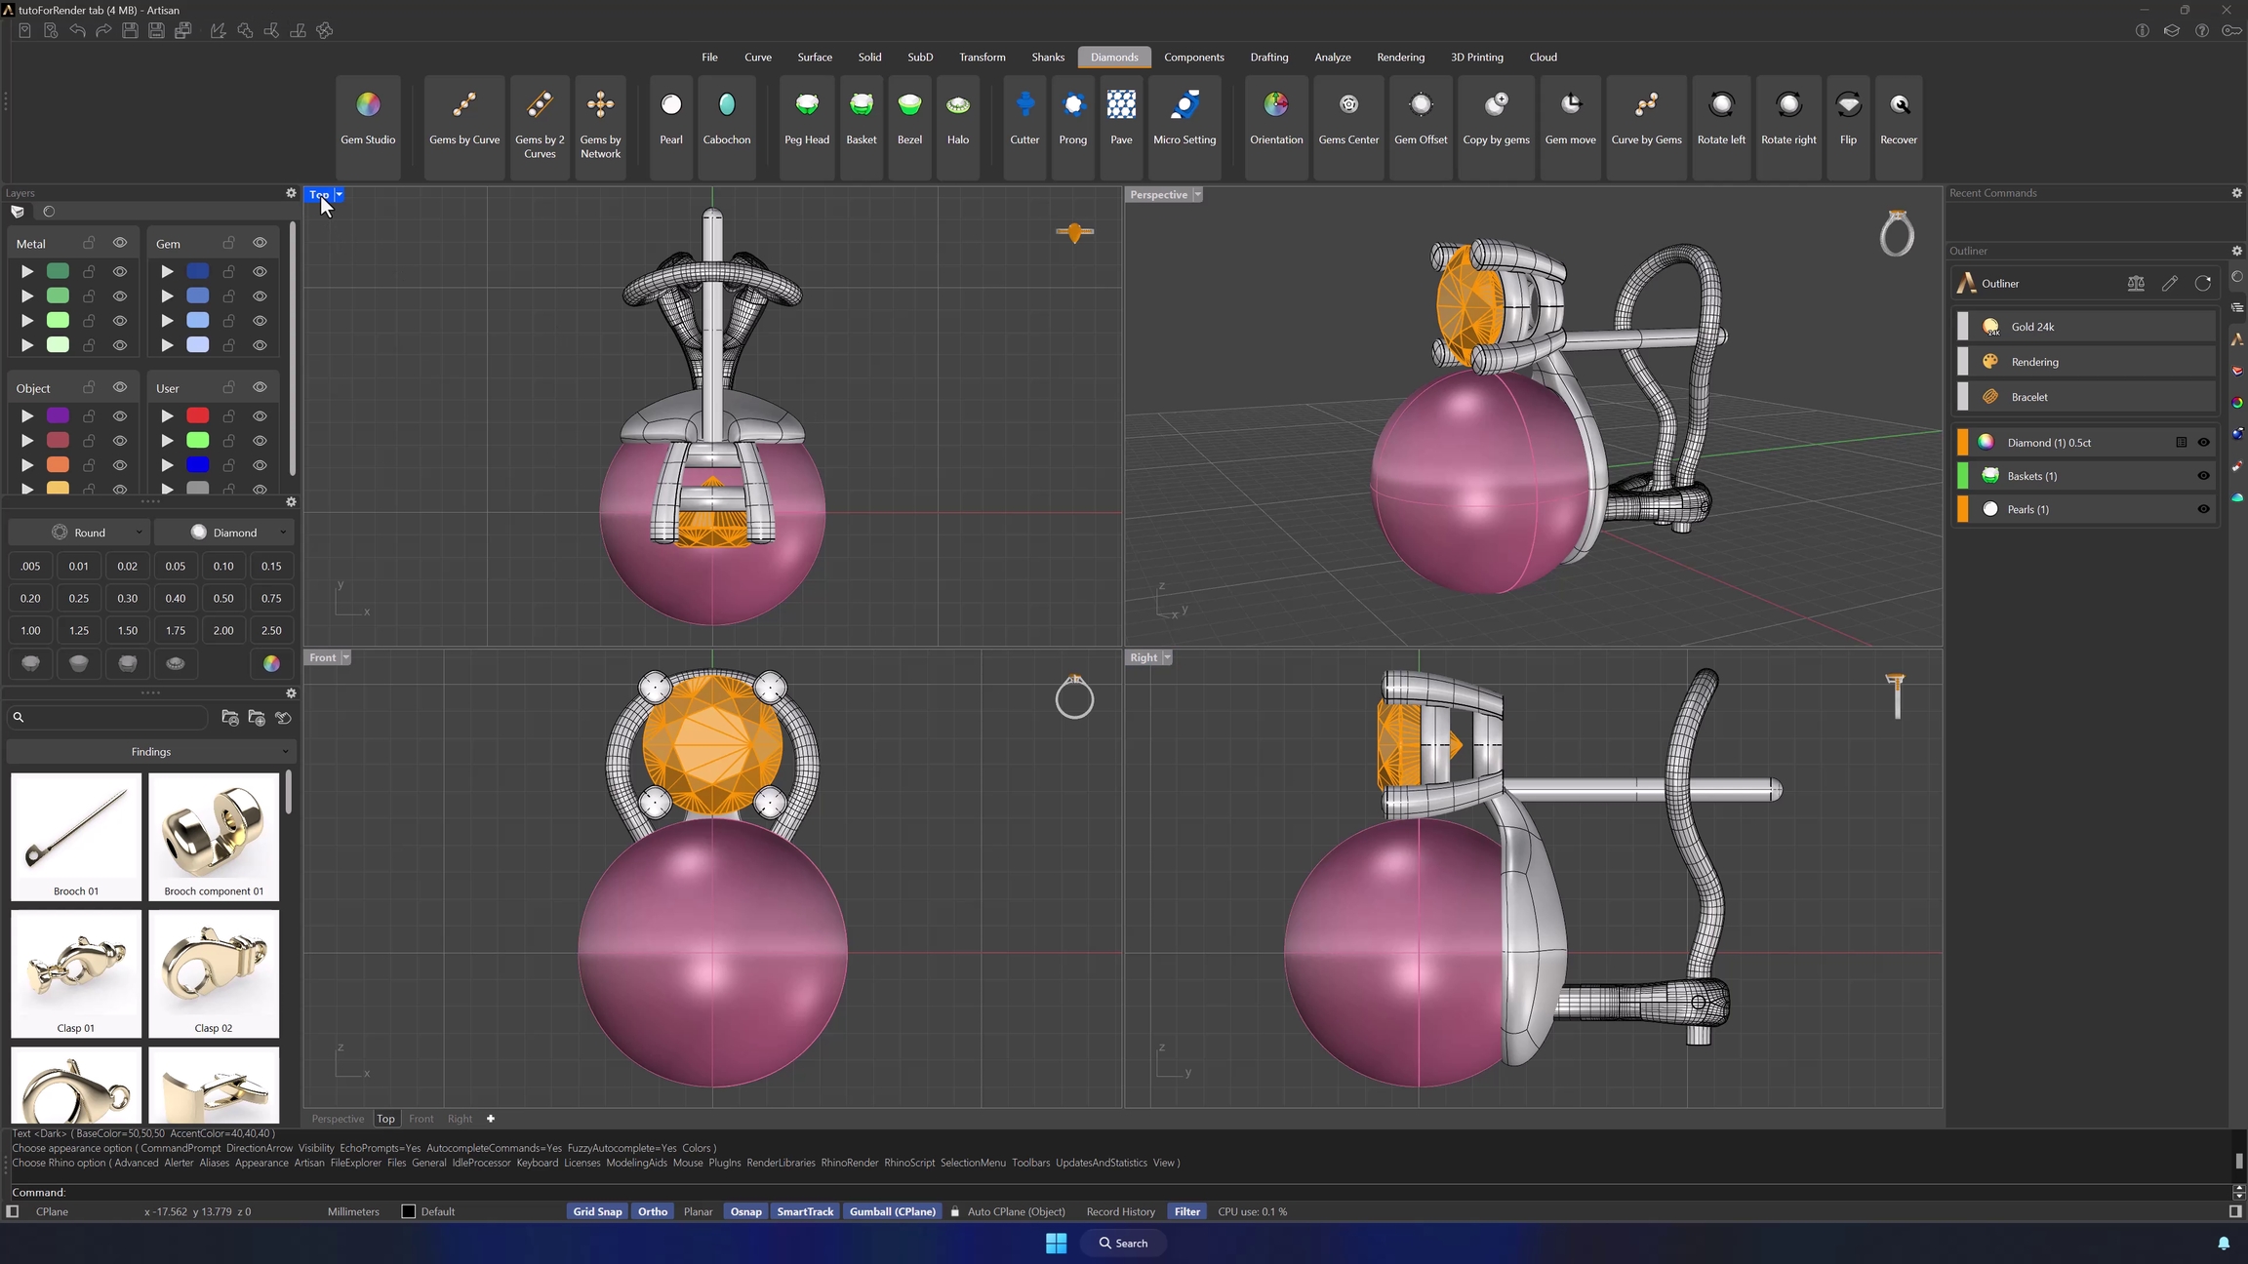The height and width of the screenshot is (1264, 2248).
Task: Activate the Cutter tool
Action: pos(1024,116)
